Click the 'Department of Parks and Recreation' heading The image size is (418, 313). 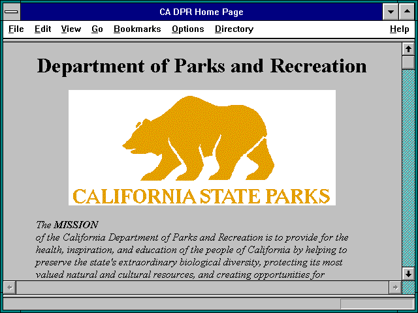coord(202,66)
